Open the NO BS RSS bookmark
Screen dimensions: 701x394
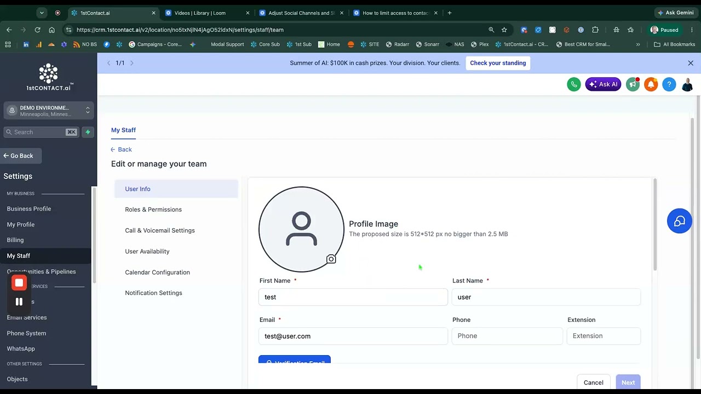(x=85, y=44)
